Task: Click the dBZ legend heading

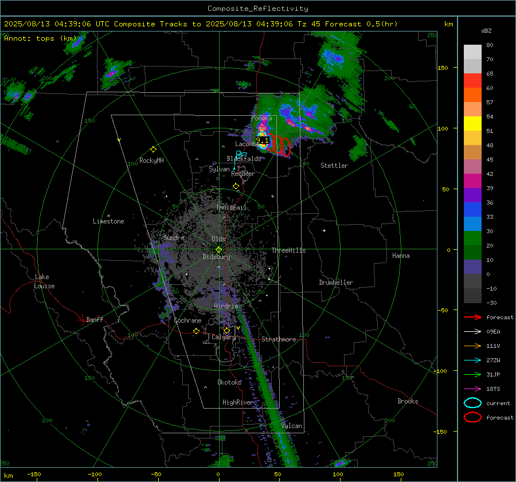Action: tap(486, 31)
